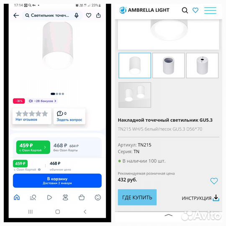
Task: Tap the Ozon Card info circle icon
Action: click(39, 169)
